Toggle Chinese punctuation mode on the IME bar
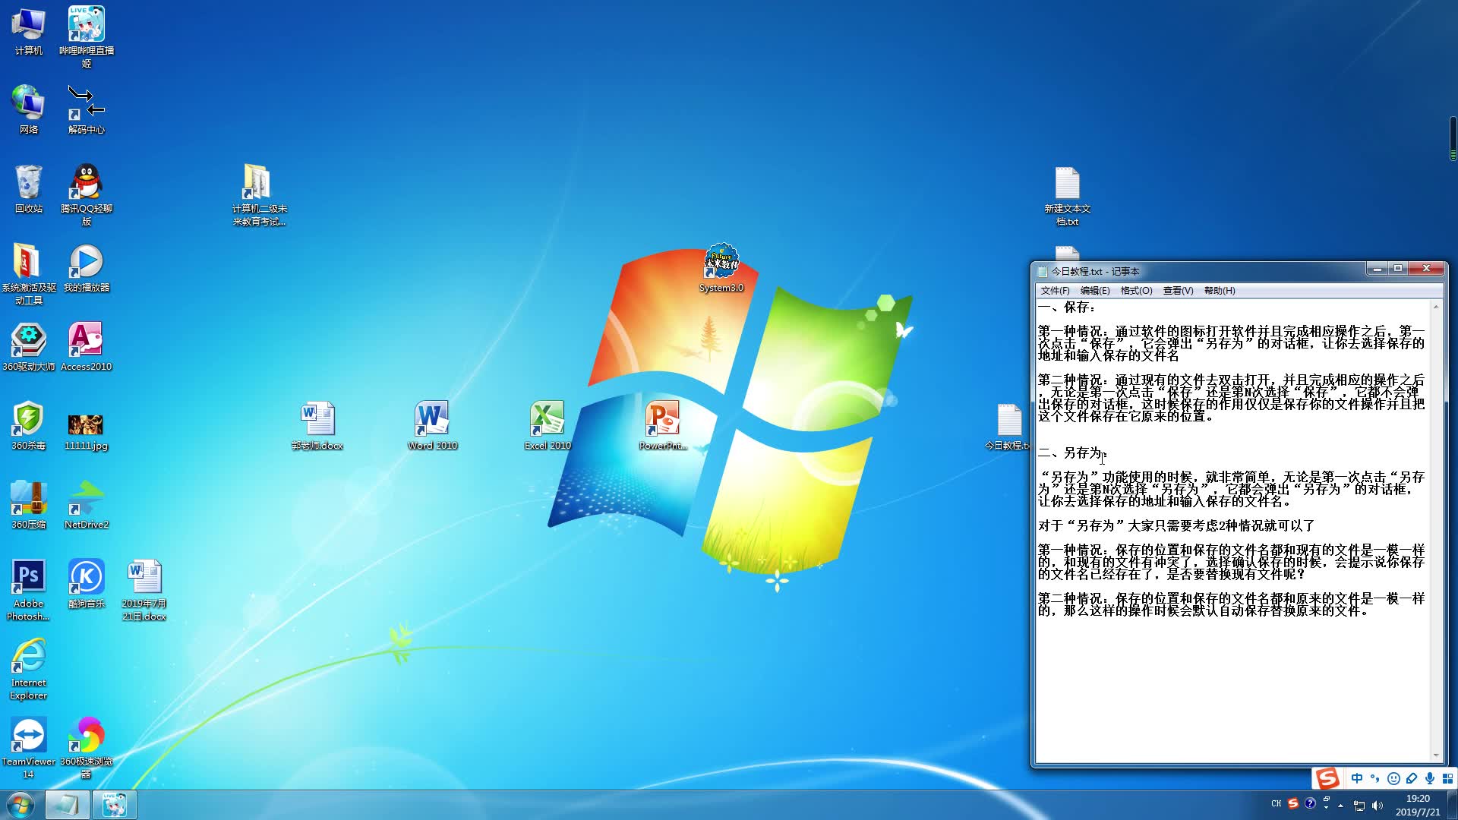 click(1375, 778)
